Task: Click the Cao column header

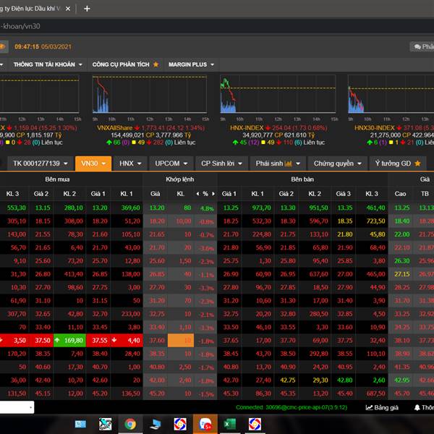Action: (400, 194)
